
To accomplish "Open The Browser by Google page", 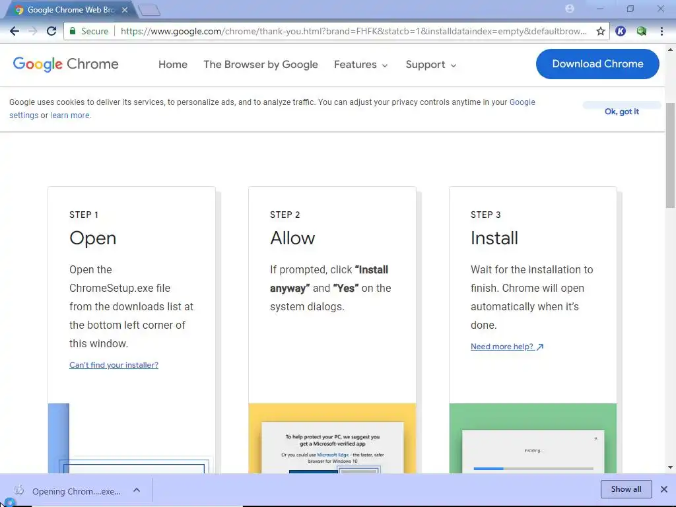I will [261, 64].
